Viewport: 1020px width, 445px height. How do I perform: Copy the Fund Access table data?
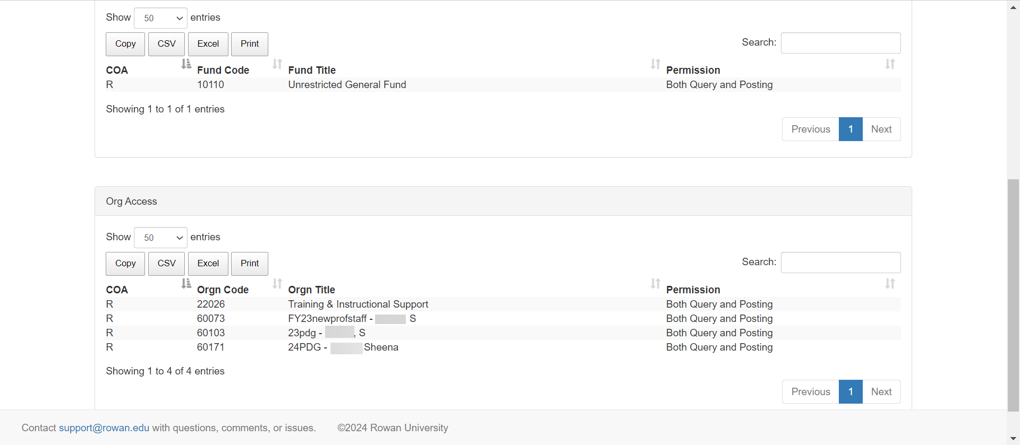[125, 44]
